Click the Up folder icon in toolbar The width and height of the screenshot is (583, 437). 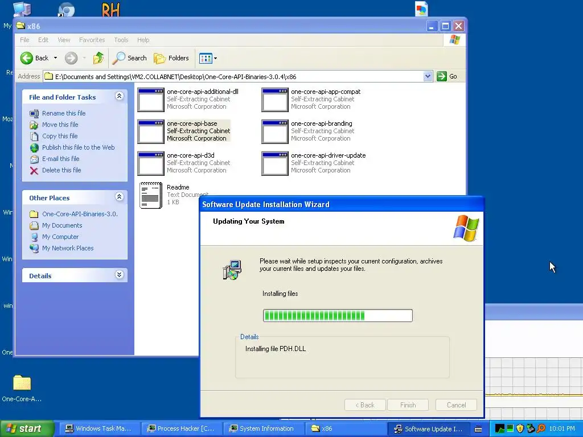[x=98, y=58]
